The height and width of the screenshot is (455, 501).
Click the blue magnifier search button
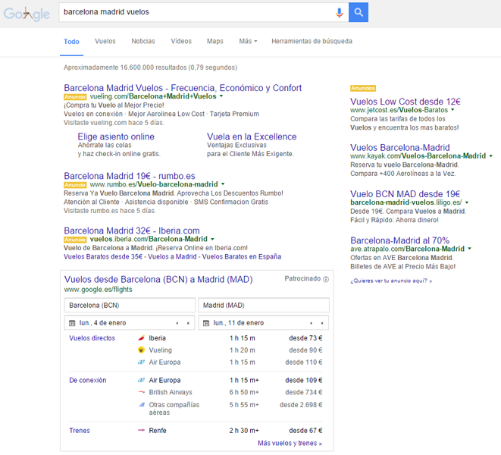[359, 12]
